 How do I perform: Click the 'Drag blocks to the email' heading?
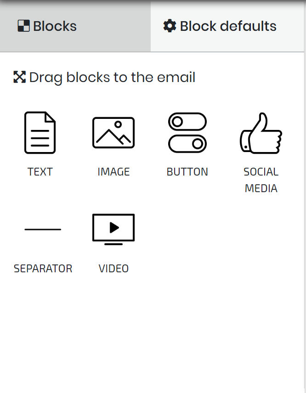tap(112, 77)
